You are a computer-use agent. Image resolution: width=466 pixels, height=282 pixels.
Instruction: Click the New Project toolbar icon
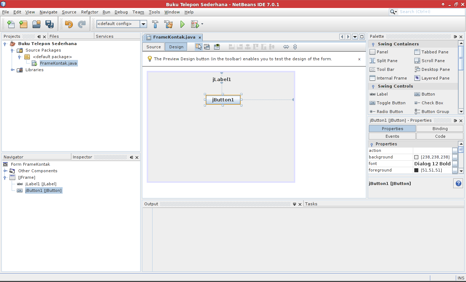[x=23, y=24]
